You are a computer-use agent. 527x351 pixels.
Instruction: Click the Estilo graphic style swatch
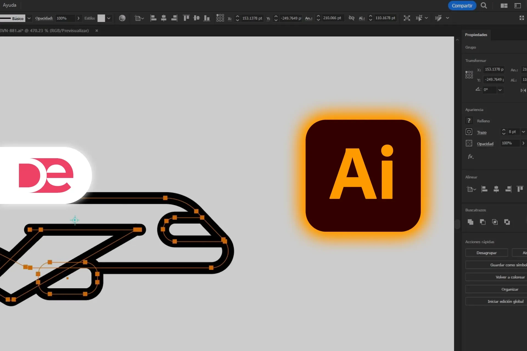pos(101,18)
